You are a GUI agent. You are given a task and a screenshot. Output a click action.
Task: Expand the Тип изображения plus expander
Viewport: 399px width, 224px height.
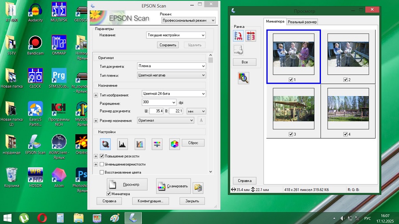pyautogui.click(x=96, y=95)
